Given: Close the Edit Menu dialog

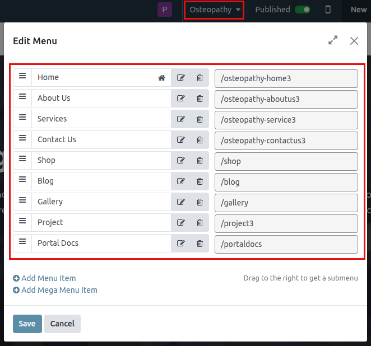Looking at the screenshot, I should (x=354, y=40).
